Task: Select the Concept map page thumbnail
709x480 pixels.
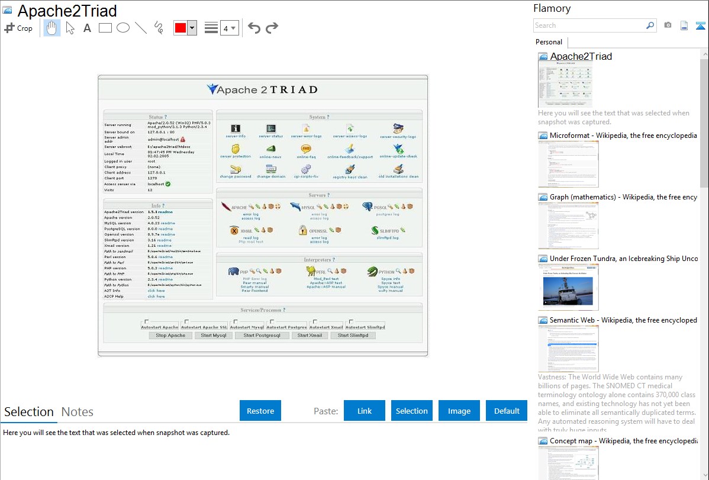Action: [x=568, y=463]
